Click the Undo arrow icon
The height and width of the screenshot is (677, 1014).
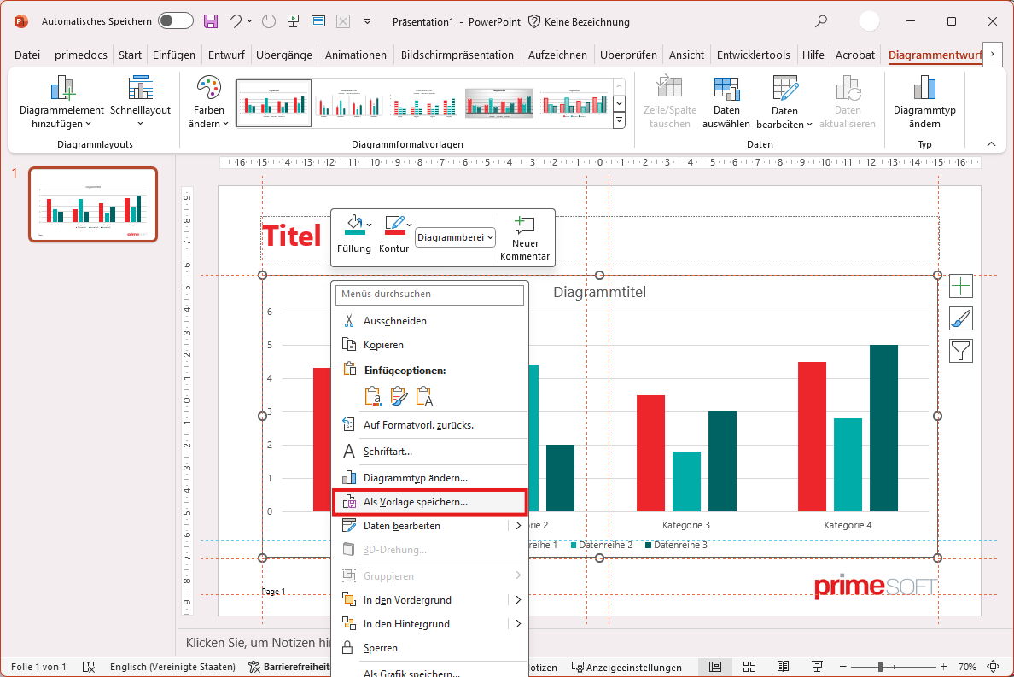236,21
